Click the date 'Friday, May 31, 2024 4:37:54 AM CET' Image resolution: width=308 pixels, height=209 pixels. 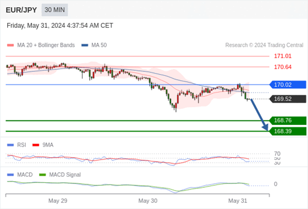click(x=60, y=26)
